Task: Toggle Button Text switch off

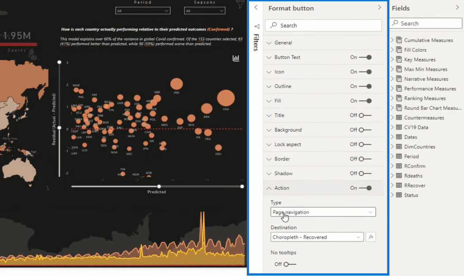Action: pyautogui.click(x=365, y=57)
